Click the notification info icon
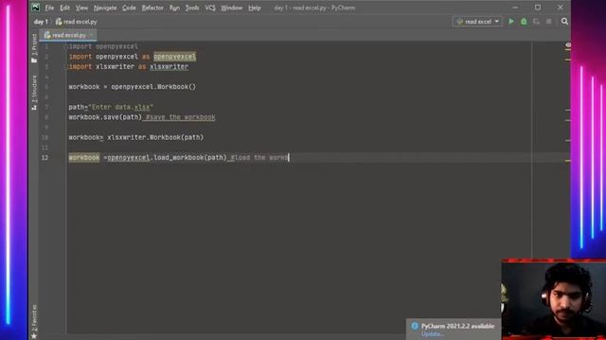The image size is (606, 340). point(415,326)
